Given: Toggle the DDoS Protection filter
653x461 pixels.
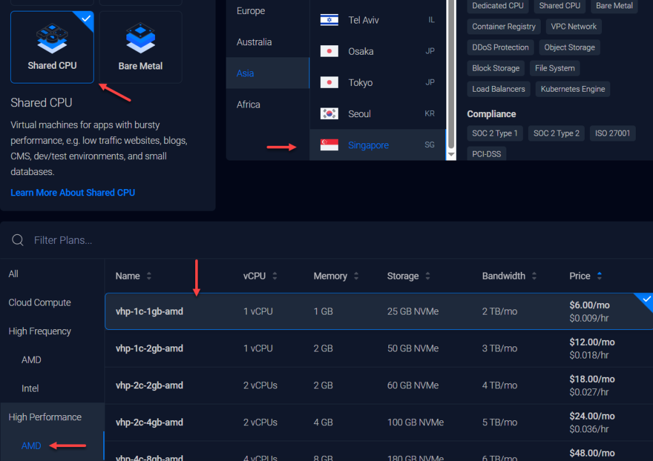Looking at the screenshot, I should coord(500,47).
